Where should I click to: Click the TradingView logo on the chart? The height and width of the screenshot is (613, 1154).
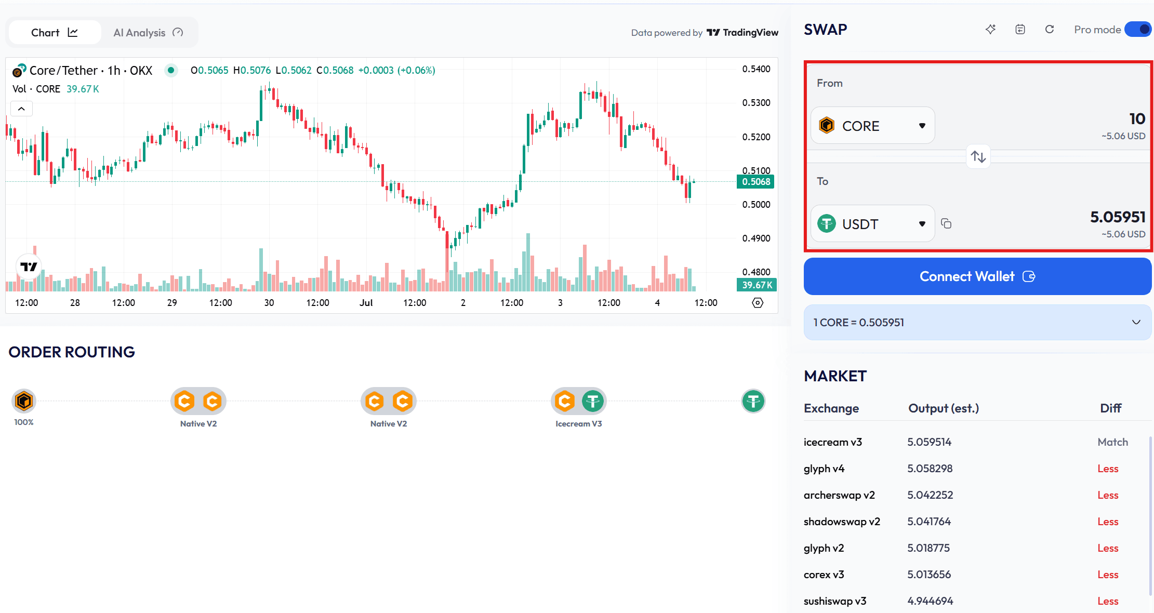[29, 267]
